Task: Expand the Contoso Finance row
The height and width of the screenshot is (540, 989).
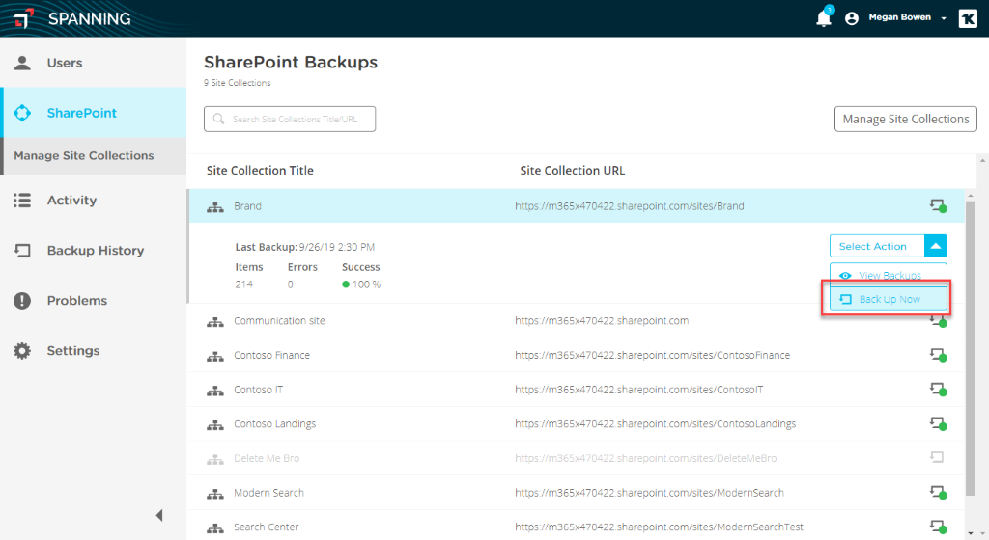Action: [576, 355]
